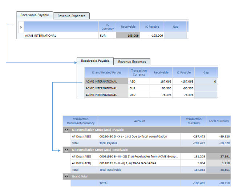Select the 38.601 total local currency cell
235x189 pixels.
[x=219, y=170]
